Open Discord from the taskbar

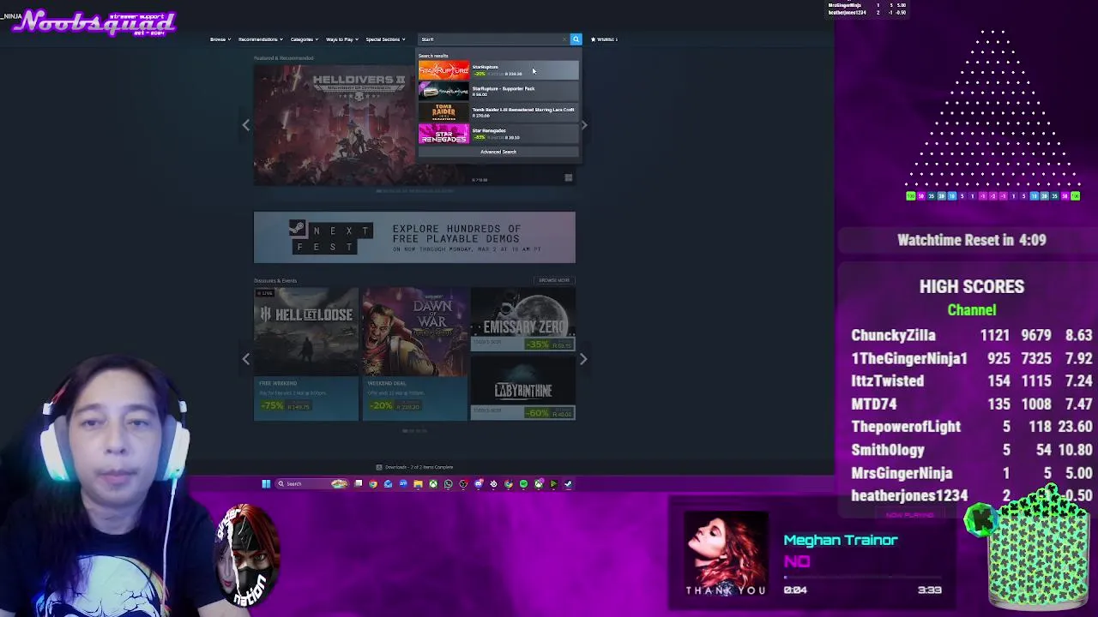[x=479, y=484]
